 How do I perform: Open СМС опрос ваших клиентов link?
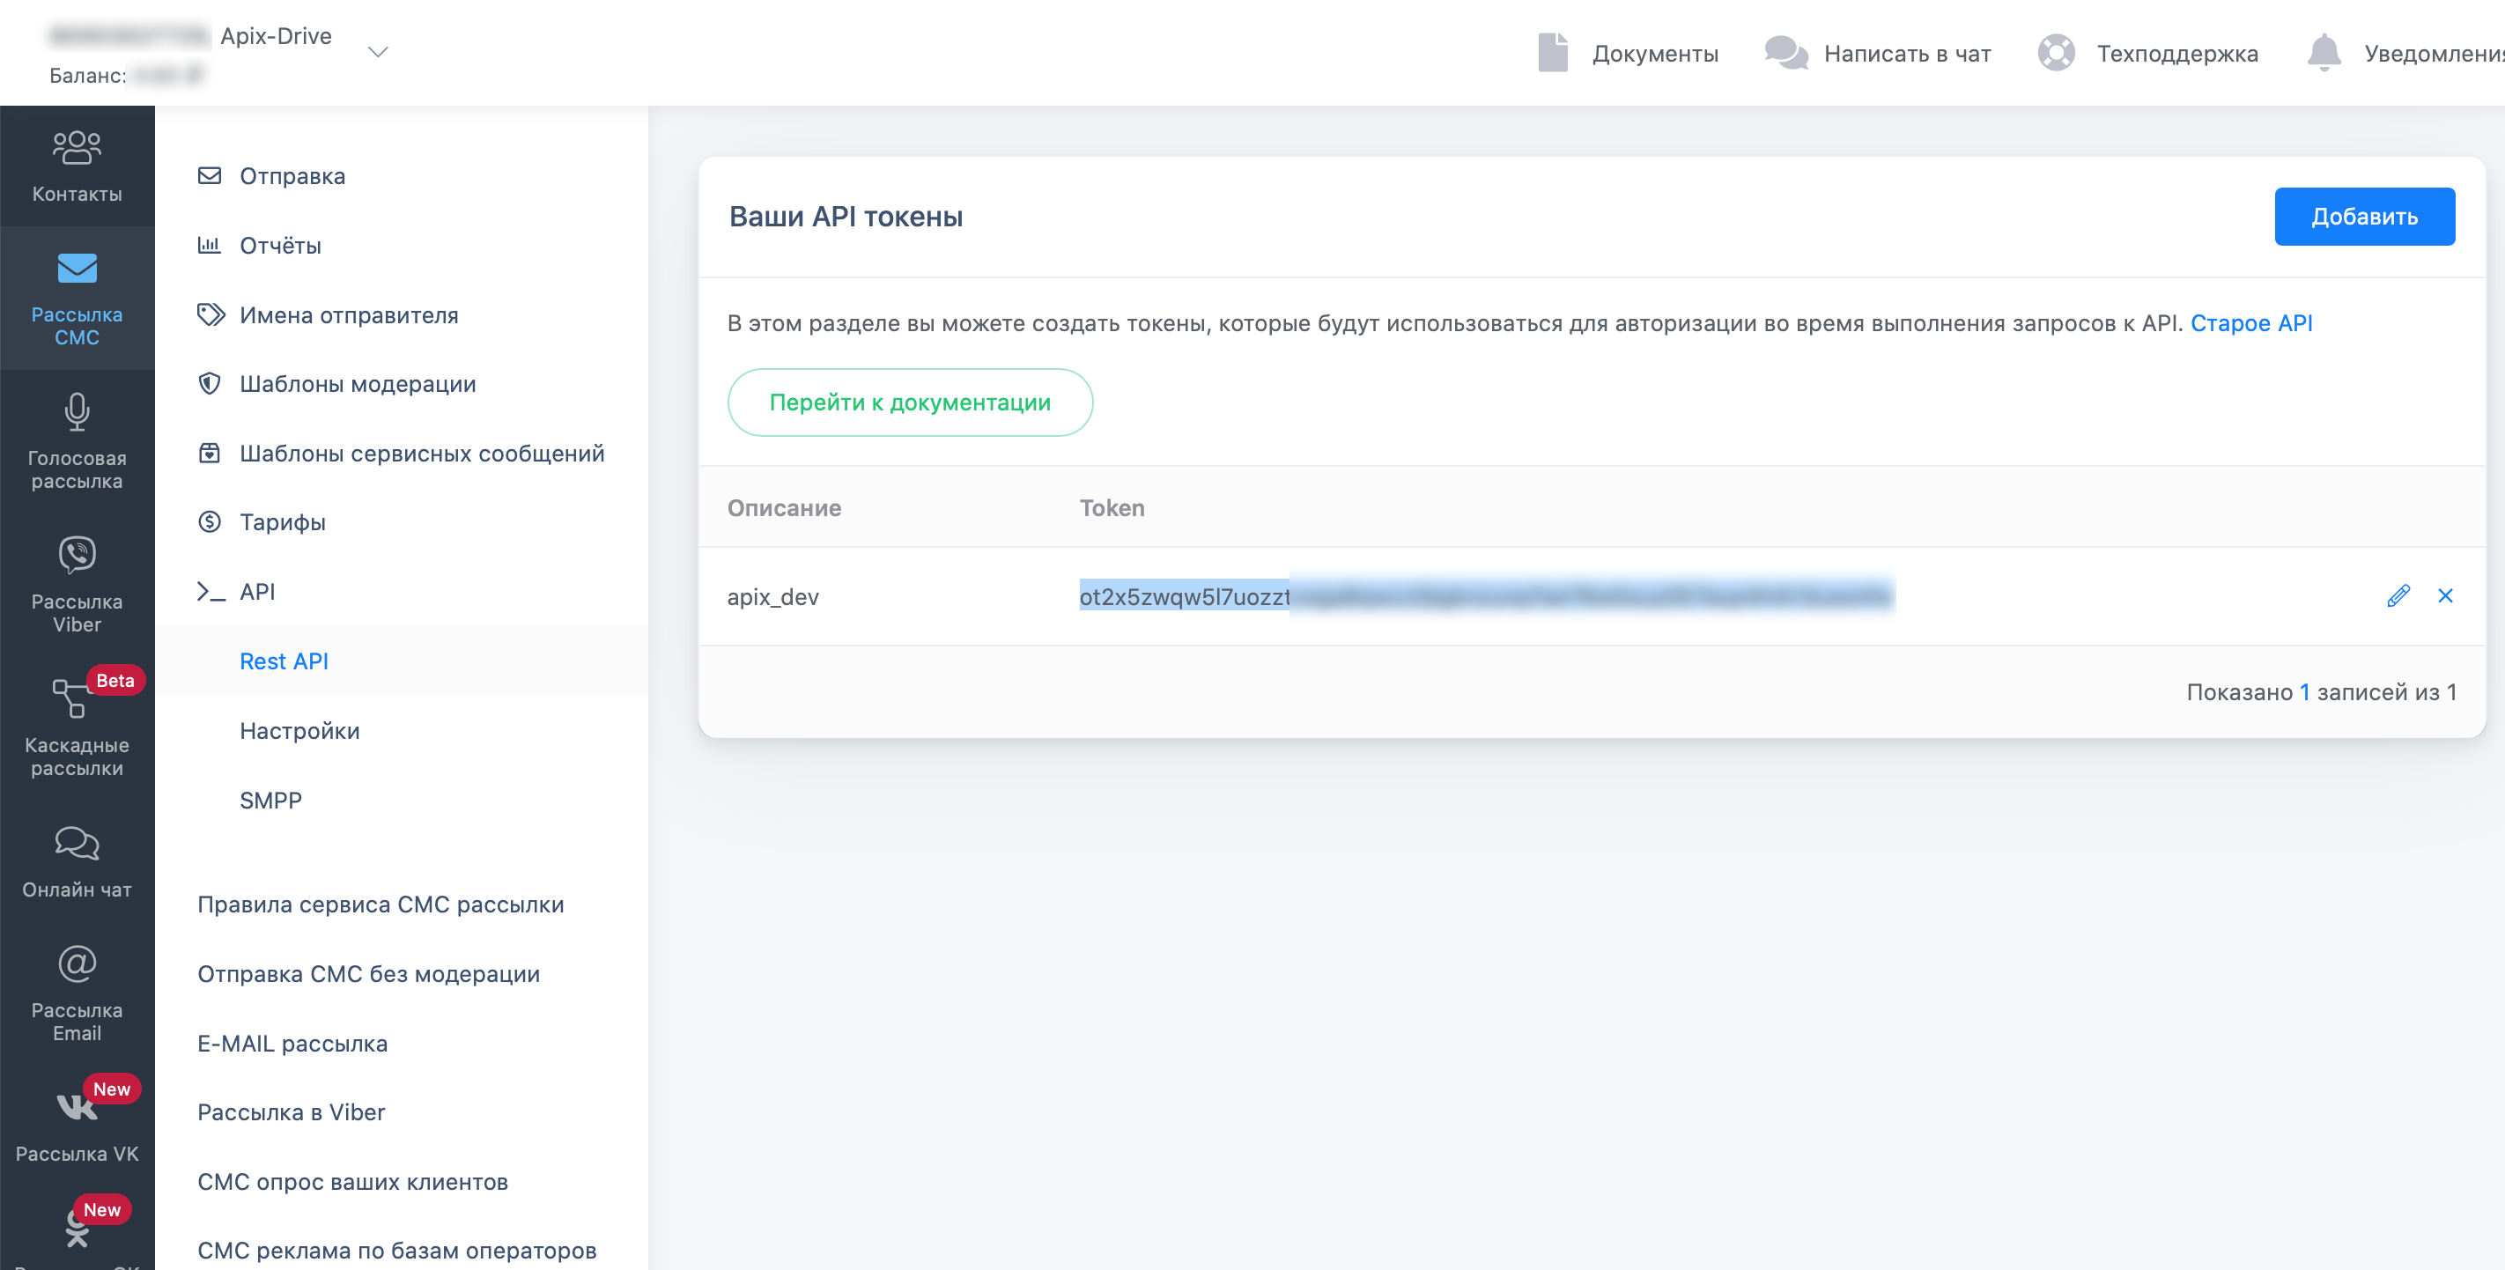point(352,1182)
